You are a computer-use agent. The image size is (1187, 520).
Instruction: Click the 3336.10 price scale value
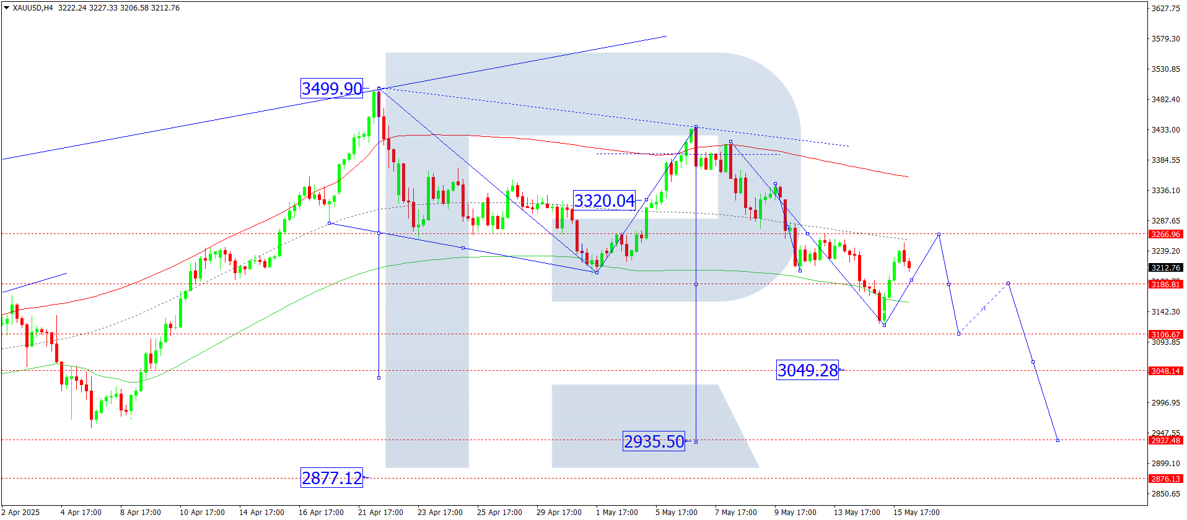(1165, 191)
